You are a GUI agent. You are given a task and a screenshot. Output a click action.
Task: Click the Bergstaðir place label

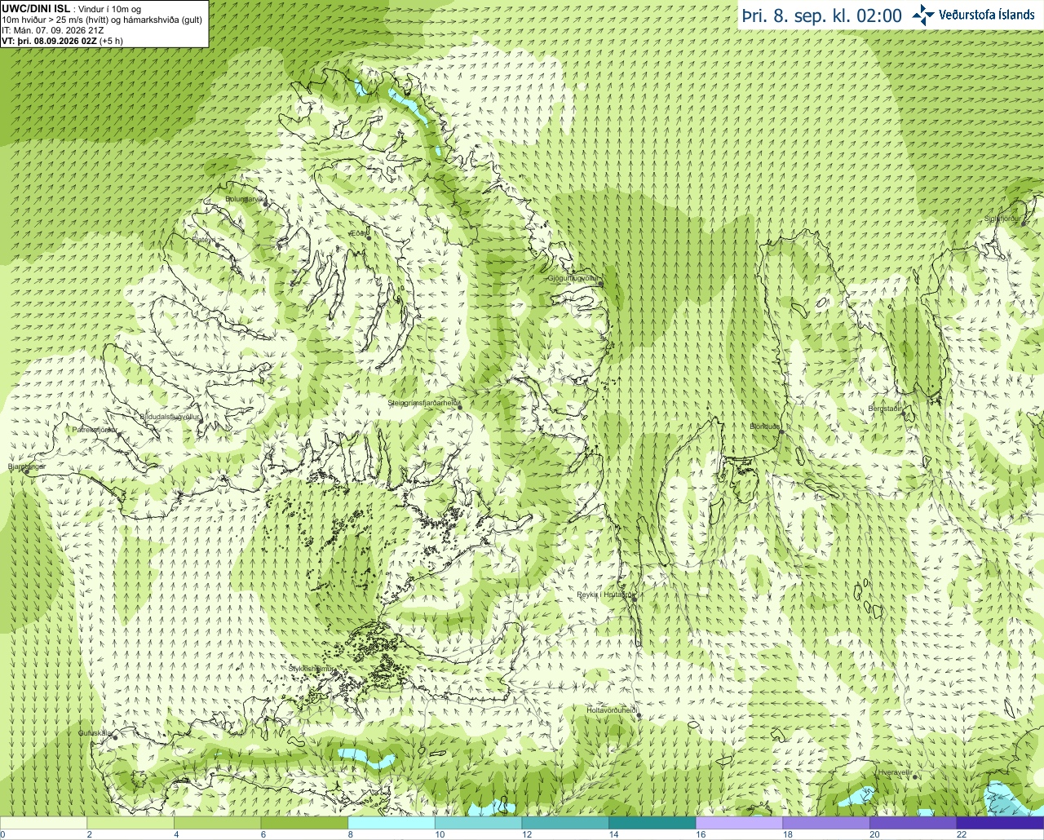point(885,409)
